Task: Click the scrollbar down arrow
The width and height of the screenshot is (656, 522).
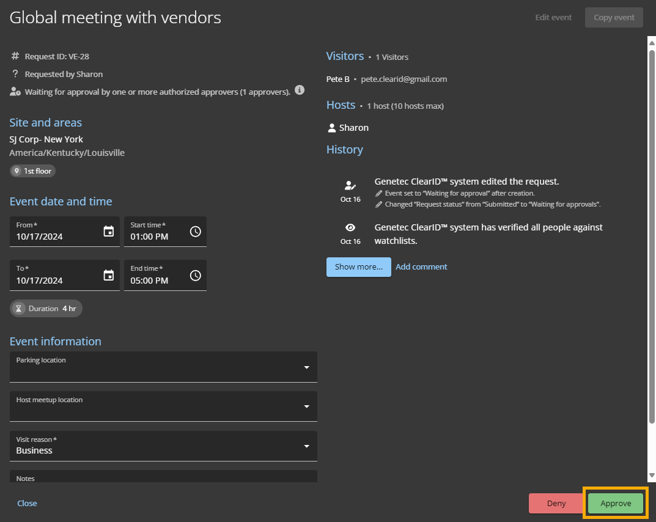Action: 652,476
